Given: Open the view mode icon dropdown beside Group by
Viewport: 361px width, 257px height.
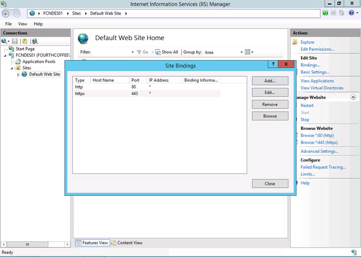Looking at the screenshot, I should (x=249, y=52).
